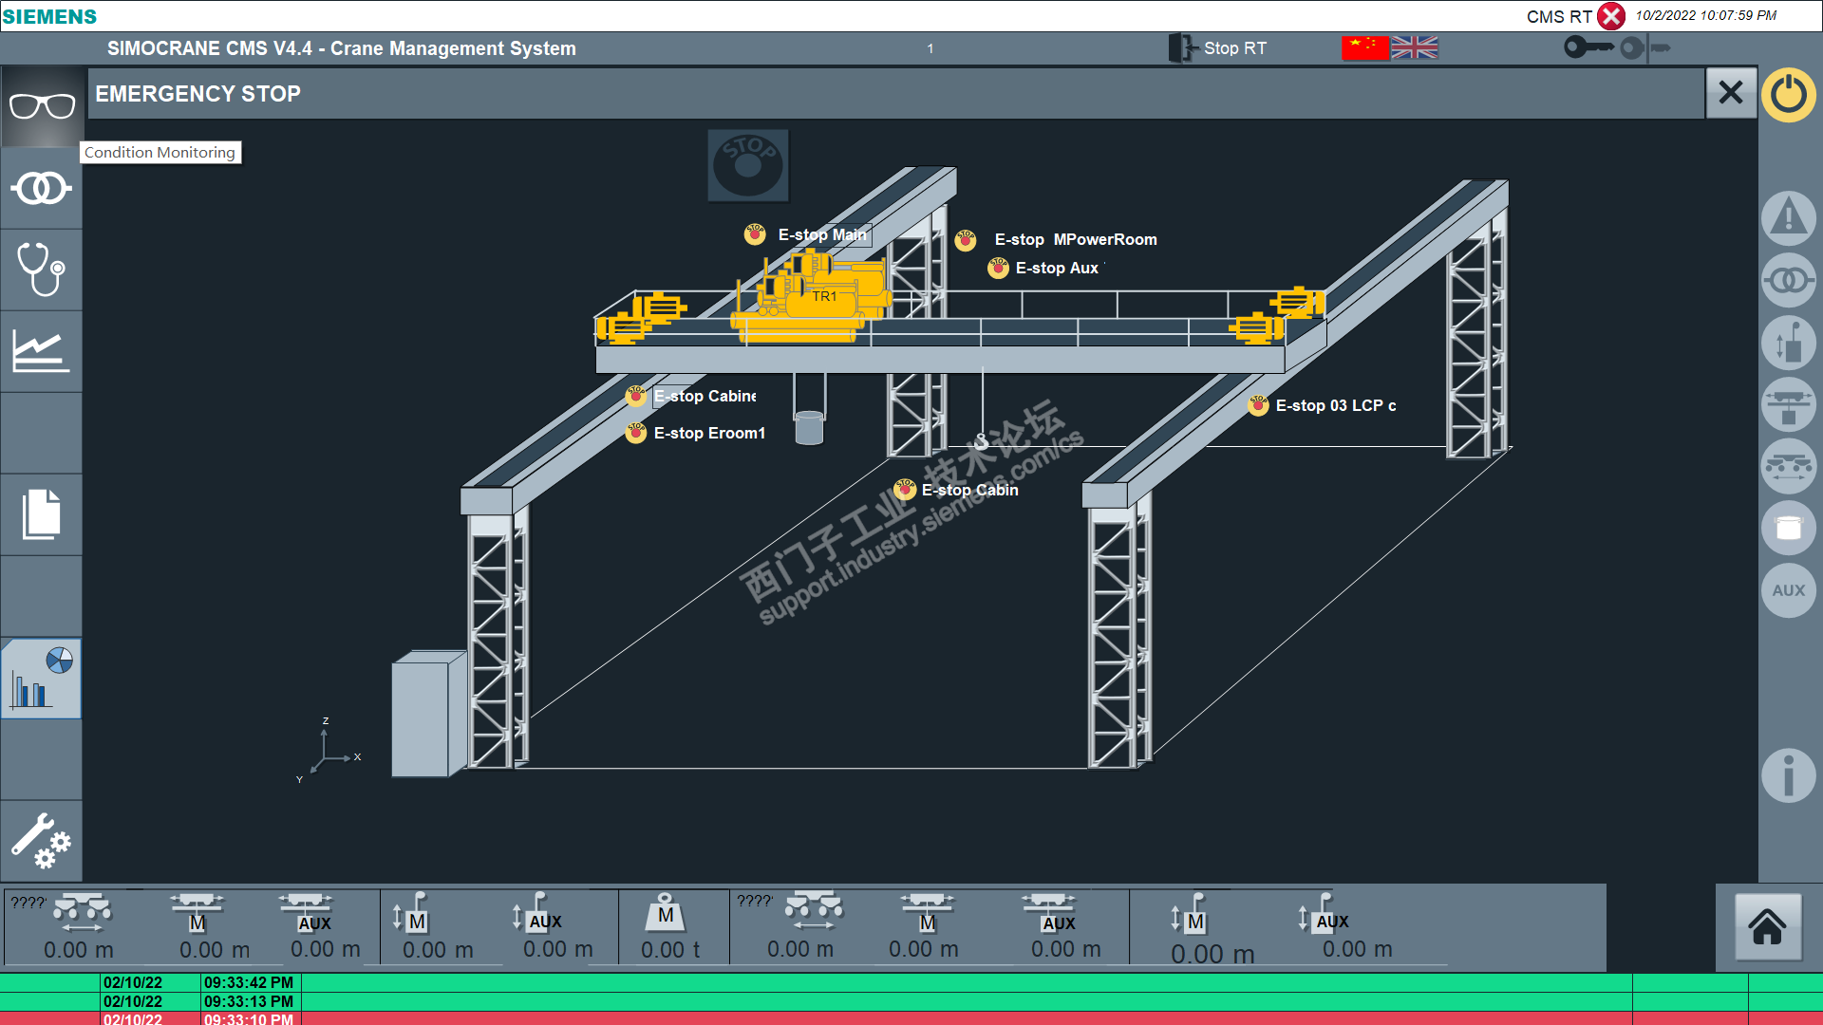1823x1025 pixels.
Task: Open the trend chart icon
Action: pos(42,351)
